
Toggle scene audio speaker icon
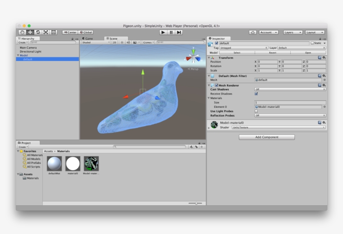tap(128, 42)
